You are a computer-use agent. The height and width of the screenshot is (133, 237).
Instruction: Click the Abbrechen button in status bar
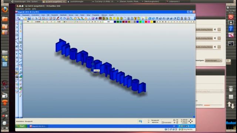(155, 122)
